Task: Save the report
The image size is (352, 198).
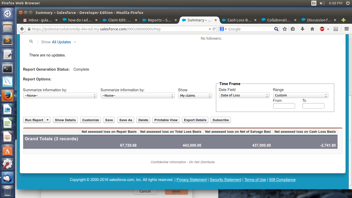Action: click(x=109, y=120)
